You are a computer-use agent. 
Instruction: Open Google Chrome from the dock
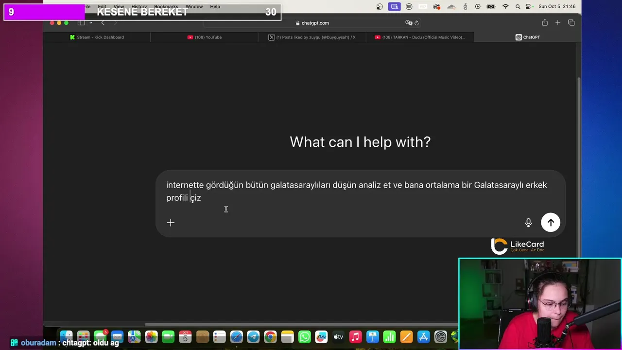(x=270, y=336)
